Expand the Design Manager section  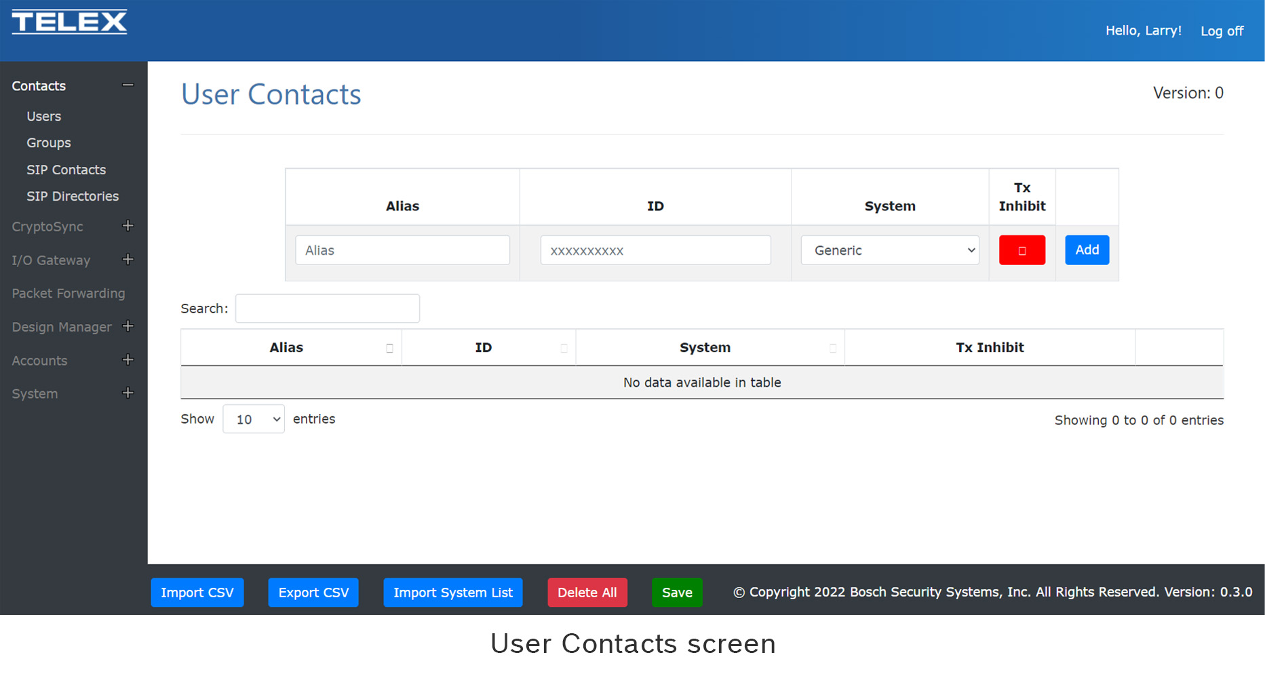point(128,326)
